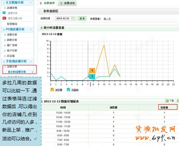Collapse the 手机端店铺分析 section
The width and height of the screenshot is (179, 146).
(x=31, y=61)
